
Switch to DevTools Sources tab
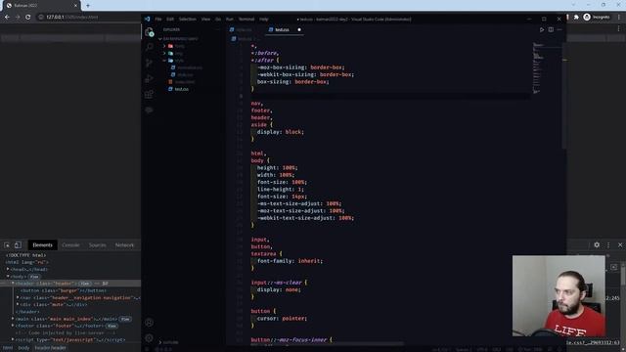pos(98,245)
